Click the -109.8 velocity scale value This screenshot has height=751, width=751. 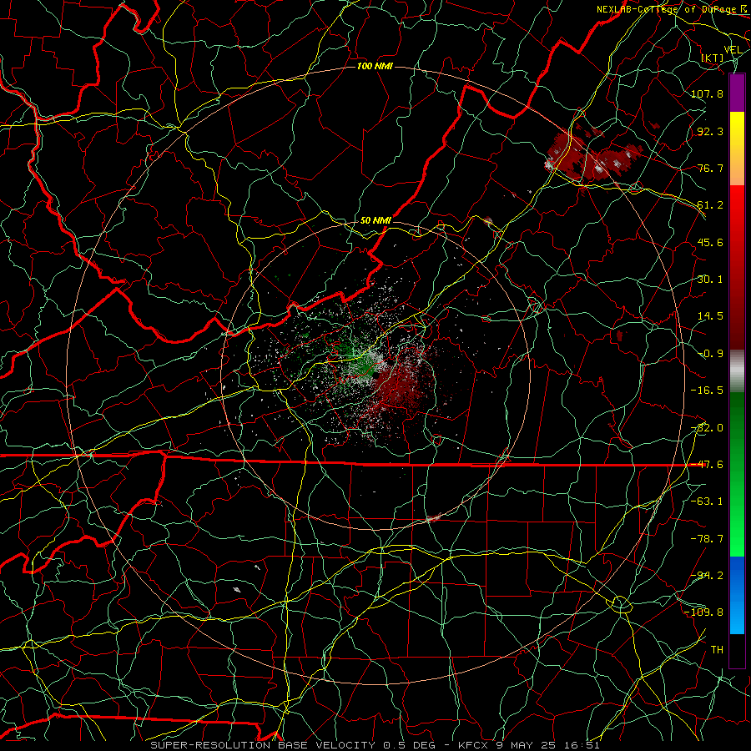[x=703, y=612]
